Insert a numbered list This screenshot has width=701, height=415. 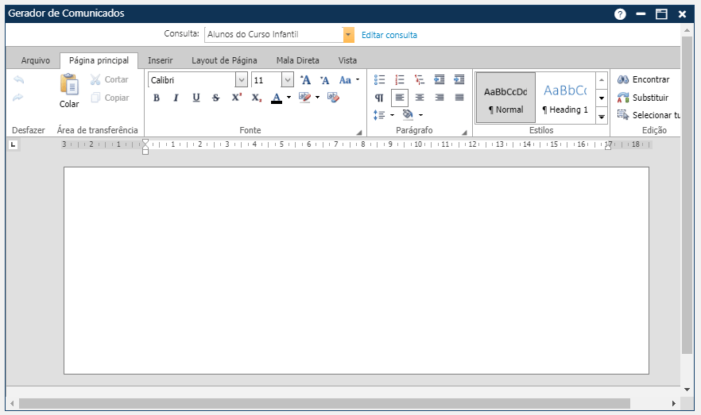tap(400, 79)
